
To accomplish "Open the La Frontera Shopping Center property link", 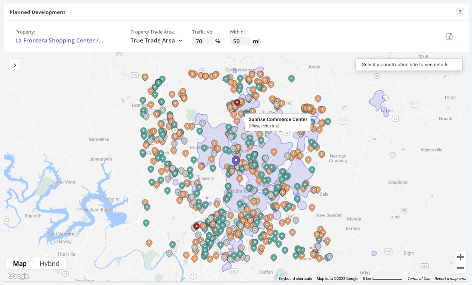I will point(59,40).
